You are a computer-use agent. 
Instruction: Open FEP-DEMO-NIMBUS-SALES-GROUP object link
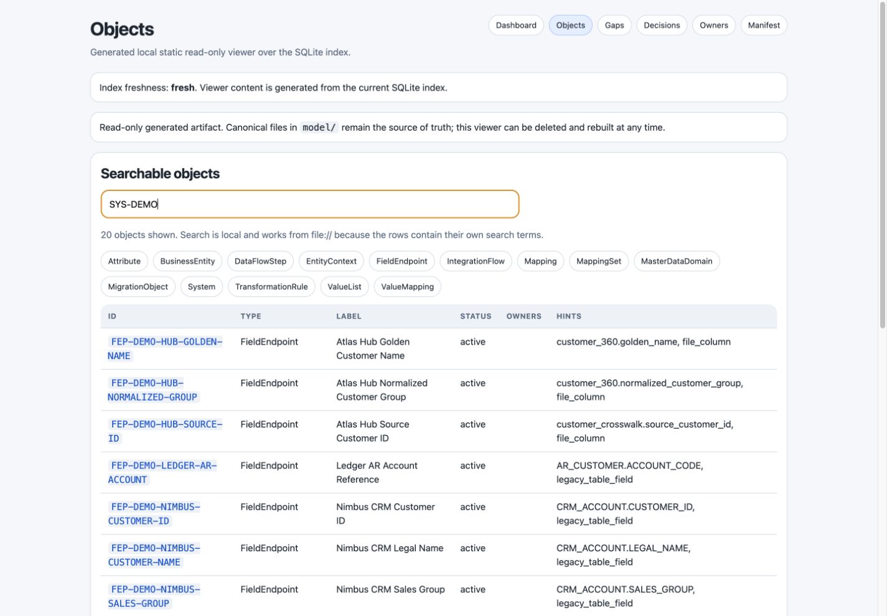[x=154, y=596]
